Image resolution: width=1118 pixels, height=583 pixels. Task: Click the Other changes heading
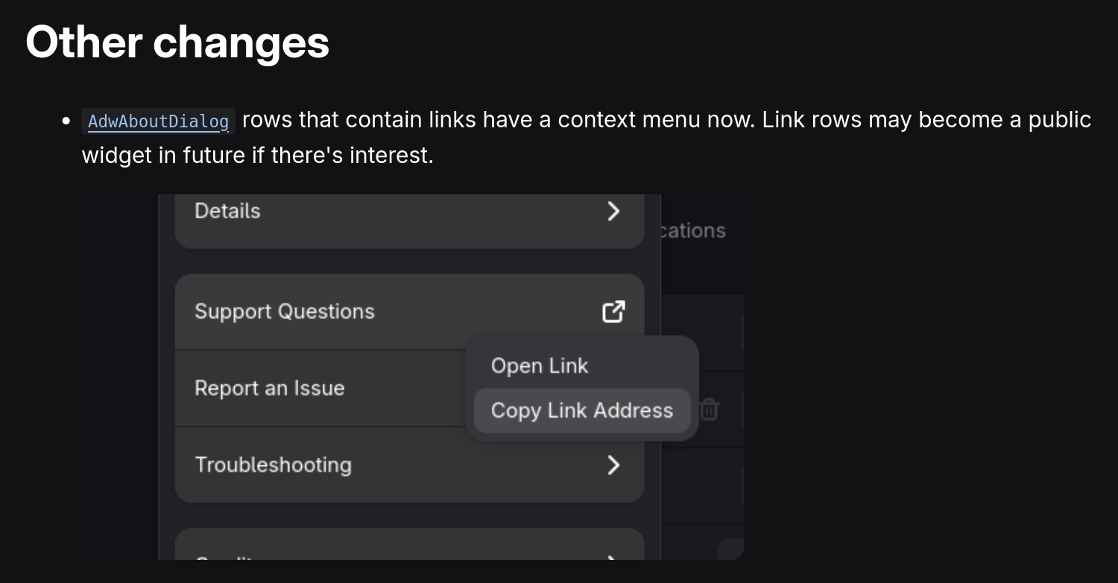pyautogui.click(x=177, y=42)
